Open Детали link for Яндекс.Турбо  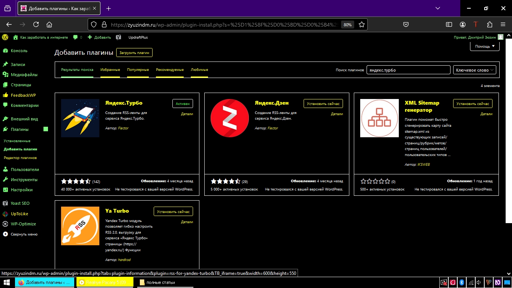[x=187, y=114]
